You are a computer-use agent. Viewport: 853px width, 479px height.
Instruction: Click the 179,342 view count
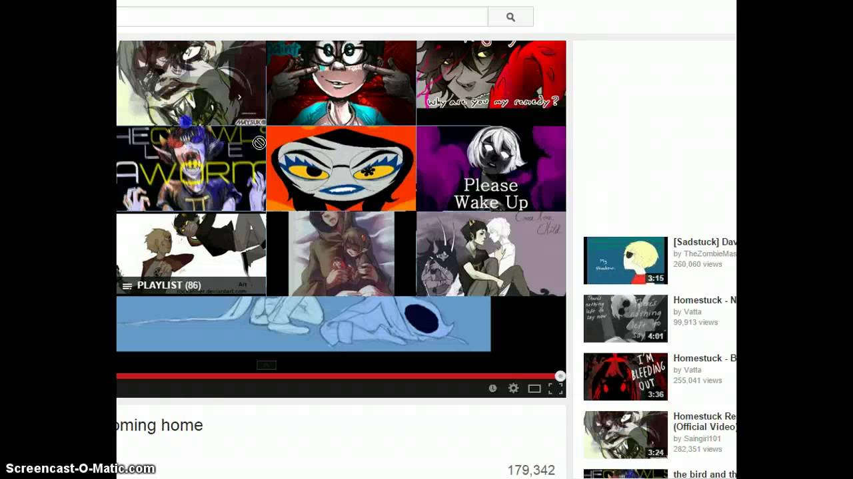pyautogui.click(x=531, y=470)
